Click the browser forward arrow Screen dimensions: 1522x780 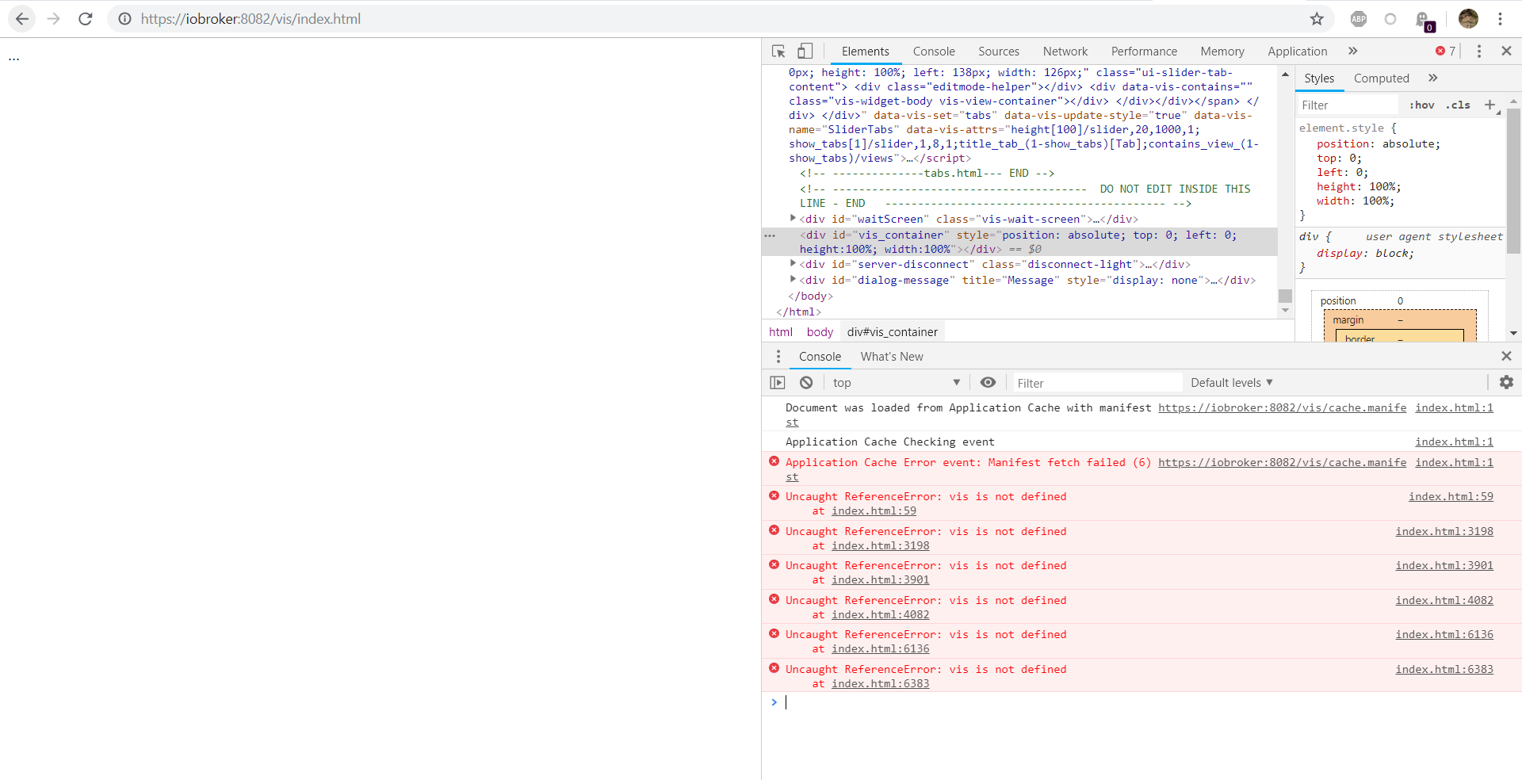click(x=54, y=19)
